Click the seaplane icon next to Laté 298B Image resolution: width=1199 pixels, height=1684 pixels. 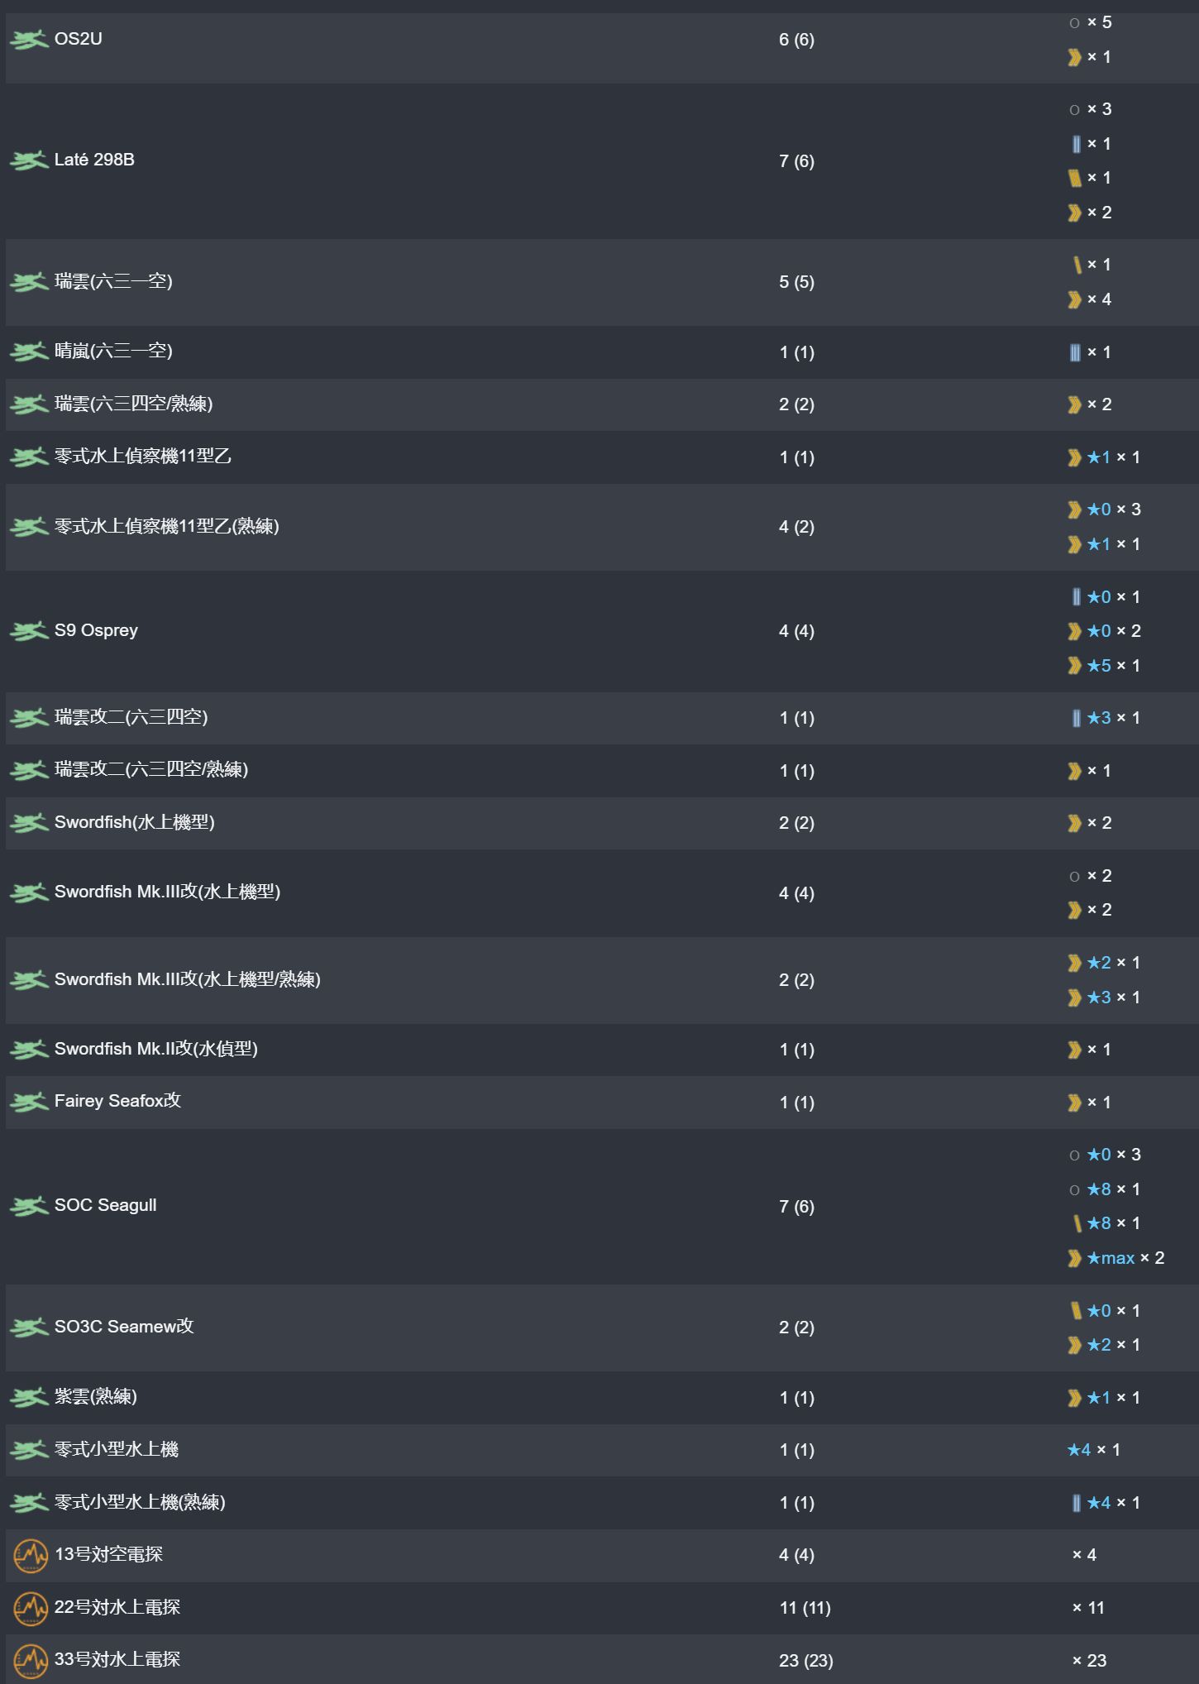coord(29,160)
